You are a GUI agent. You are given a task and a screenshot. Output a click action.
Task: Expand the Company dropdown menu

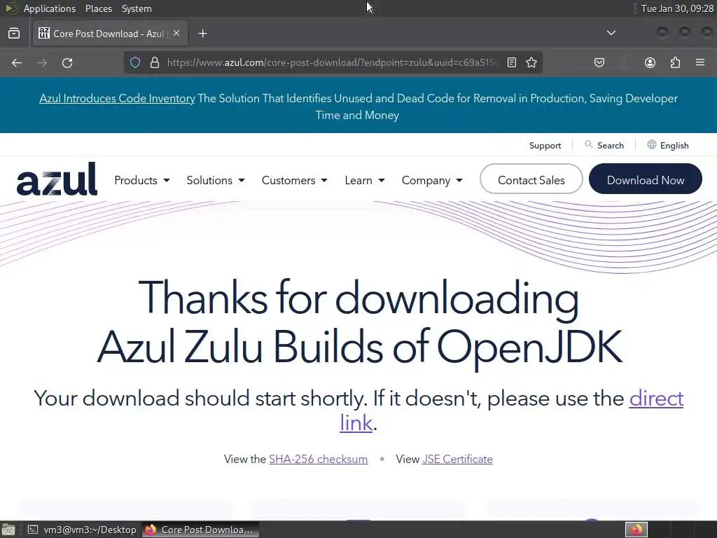[432, 180]
